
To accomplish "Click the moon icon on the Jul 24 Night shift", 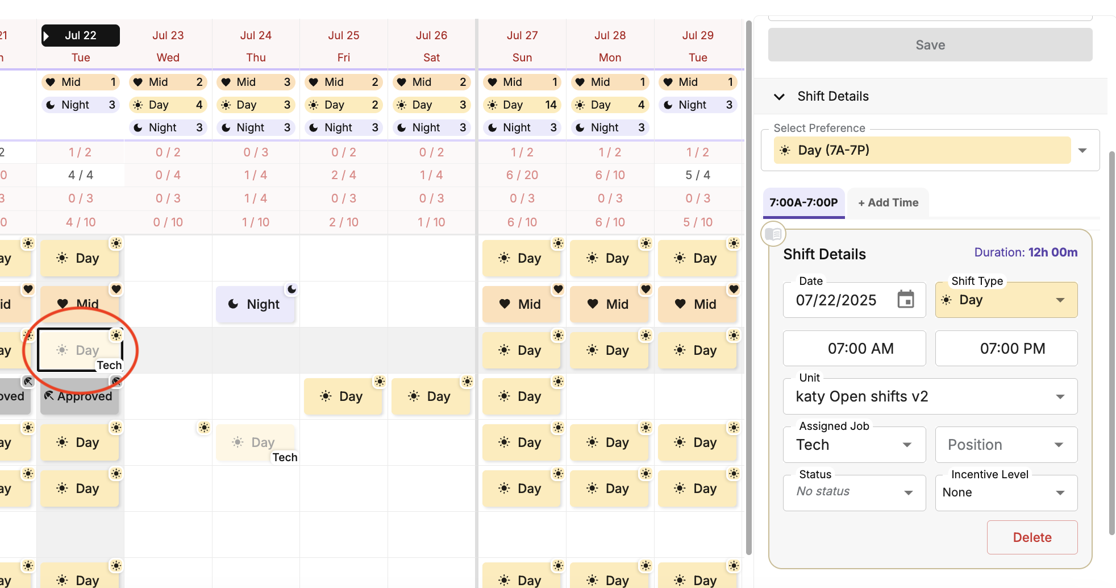I will click(233, 304).
